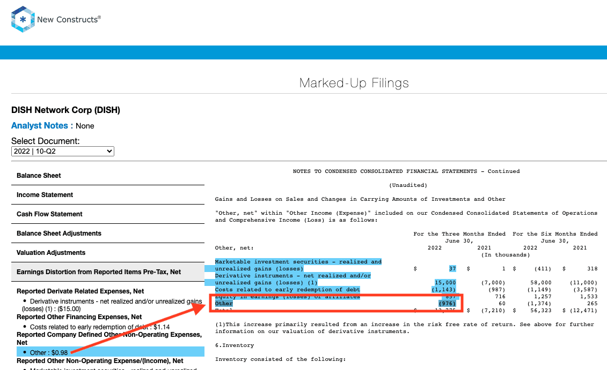The height and width of the screenshot is (370, 607).
Task: Click the New Constructs hexagon logo icon
Action: tap(23, 19)
